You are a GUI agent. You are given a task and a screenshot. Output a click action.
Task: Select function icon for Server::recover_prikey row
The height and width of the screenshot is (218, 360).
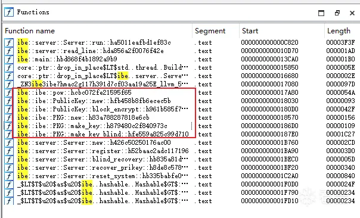pyautogui.click(x=9, y=168)
